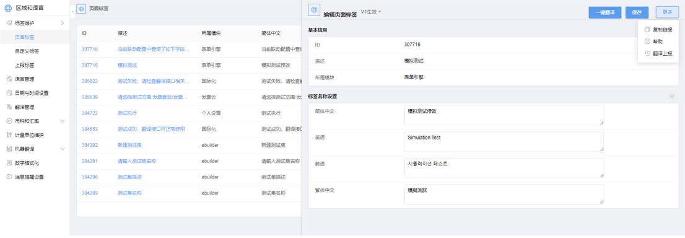Click the 简体中文 text field
Image resolution: width=685 pixels, height=238 pixels.
504,115
